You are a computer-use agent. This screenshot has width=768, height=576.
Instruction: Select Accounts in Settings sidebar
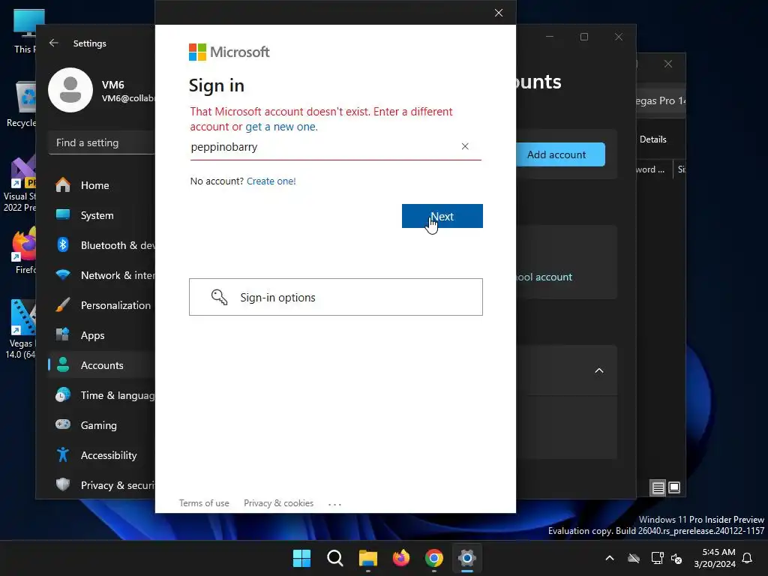pyautogui.click(x=101, y=365)
